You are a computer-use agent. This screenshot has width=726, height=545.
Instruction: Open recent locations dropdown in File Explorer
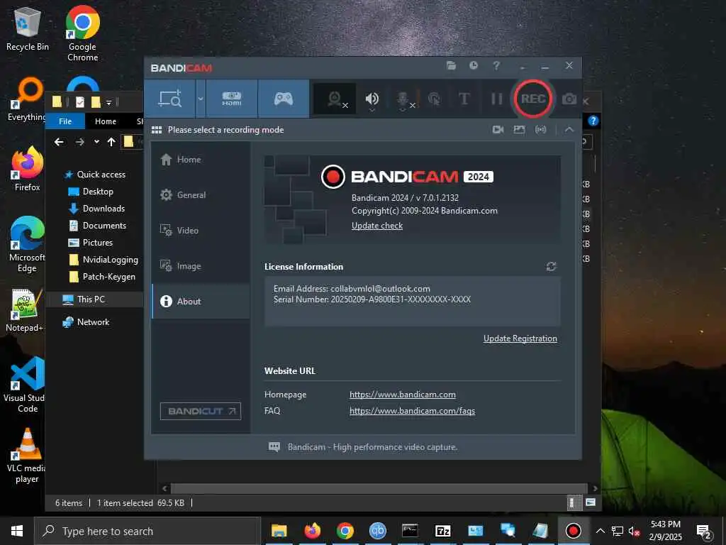[96, 142]
